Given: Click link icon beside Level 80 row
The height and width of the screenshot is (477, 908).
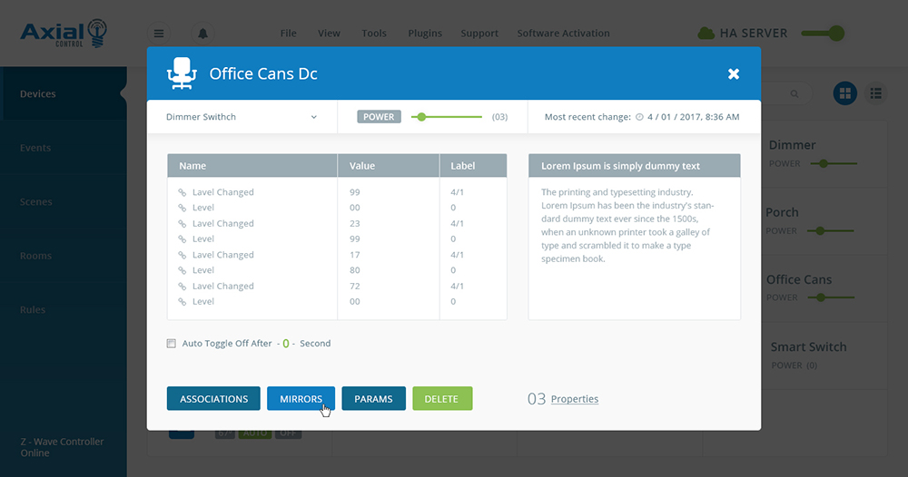Looking at the screenshot, I should (182, 270).
